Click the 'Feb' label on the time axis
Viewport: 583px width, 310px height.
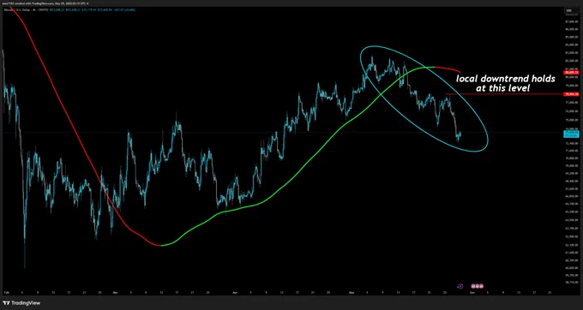[6, 293]
